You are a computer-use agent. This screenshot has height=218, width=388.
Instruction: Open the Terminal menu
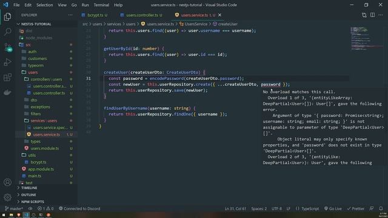point(101,5)
